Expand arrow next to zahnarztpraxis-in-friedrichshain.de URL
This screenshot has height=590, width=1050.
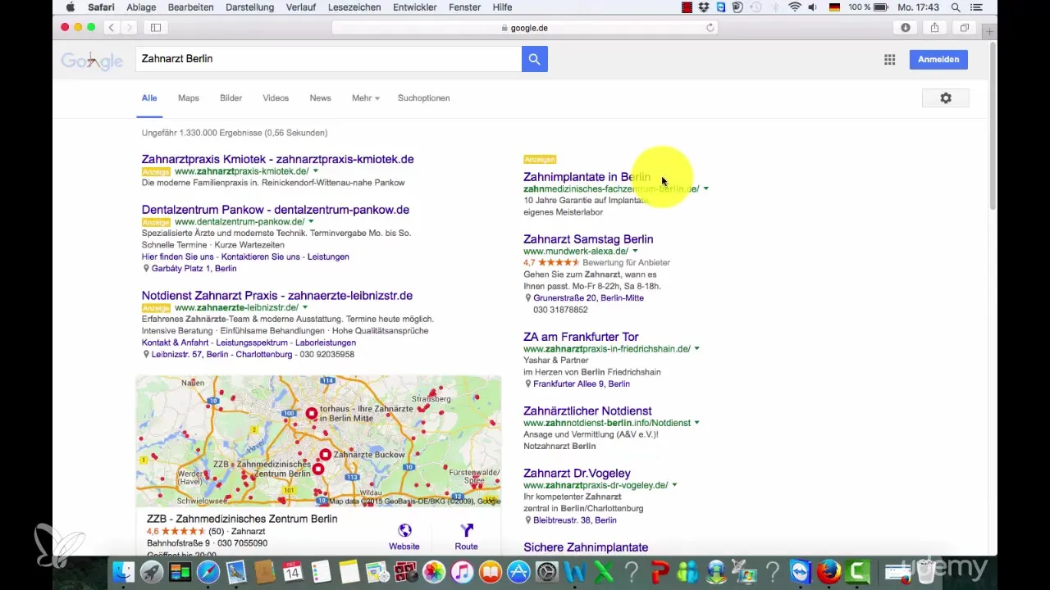pos(696,349)
